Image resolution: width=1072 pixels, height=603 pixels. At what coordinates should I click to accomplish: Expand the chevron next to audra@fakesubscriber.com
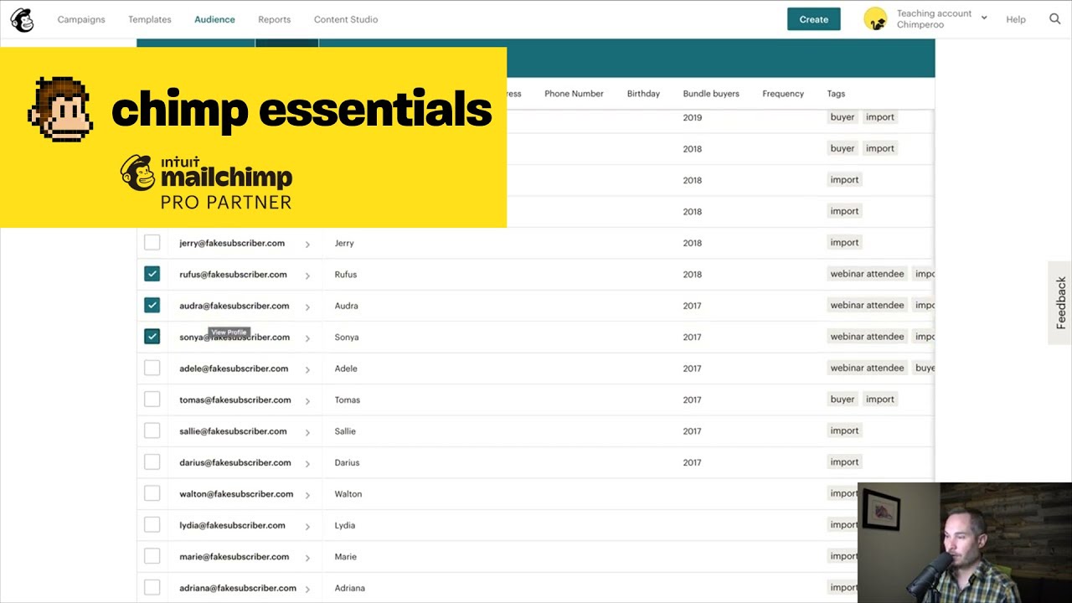pyautogui.click(x=307, y=307)
